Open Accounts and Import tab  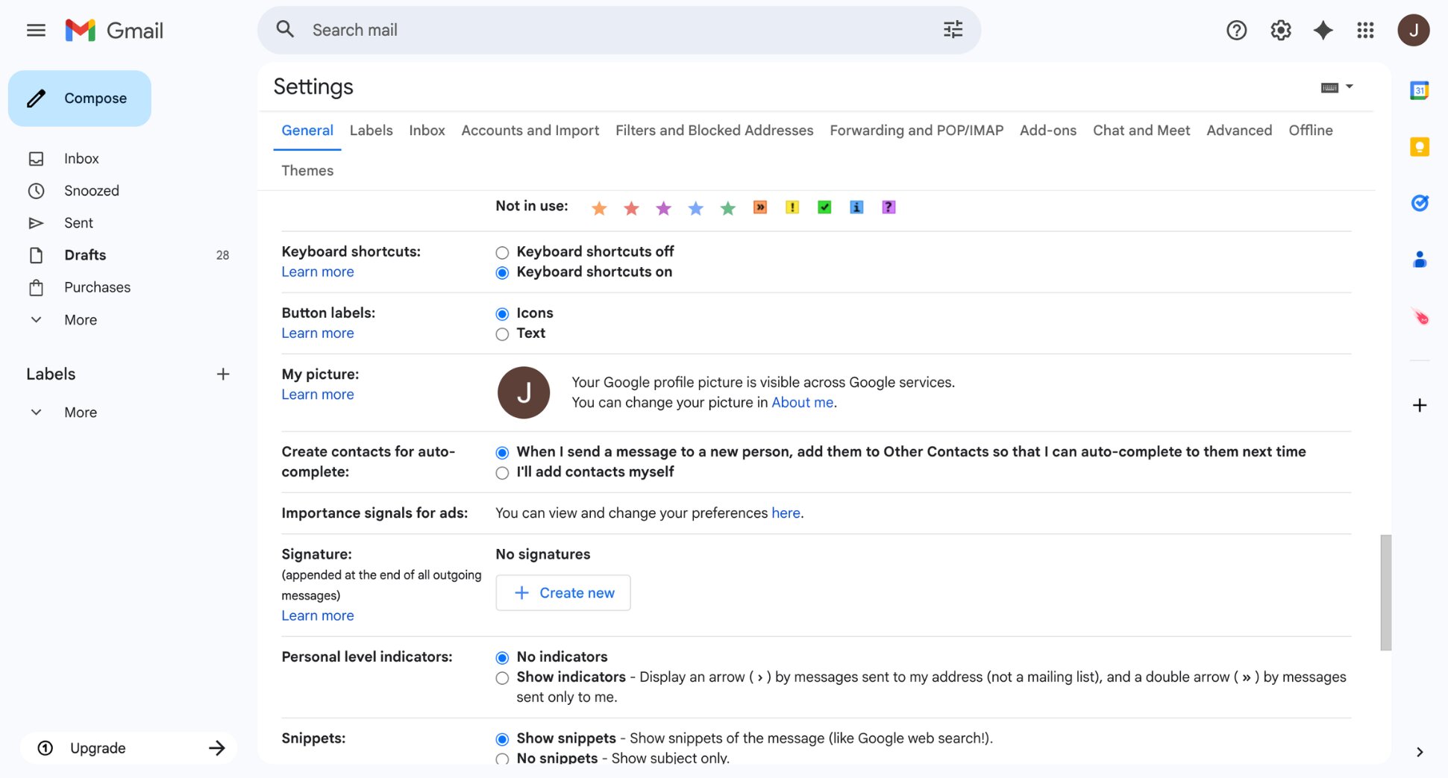coord(530,131)
